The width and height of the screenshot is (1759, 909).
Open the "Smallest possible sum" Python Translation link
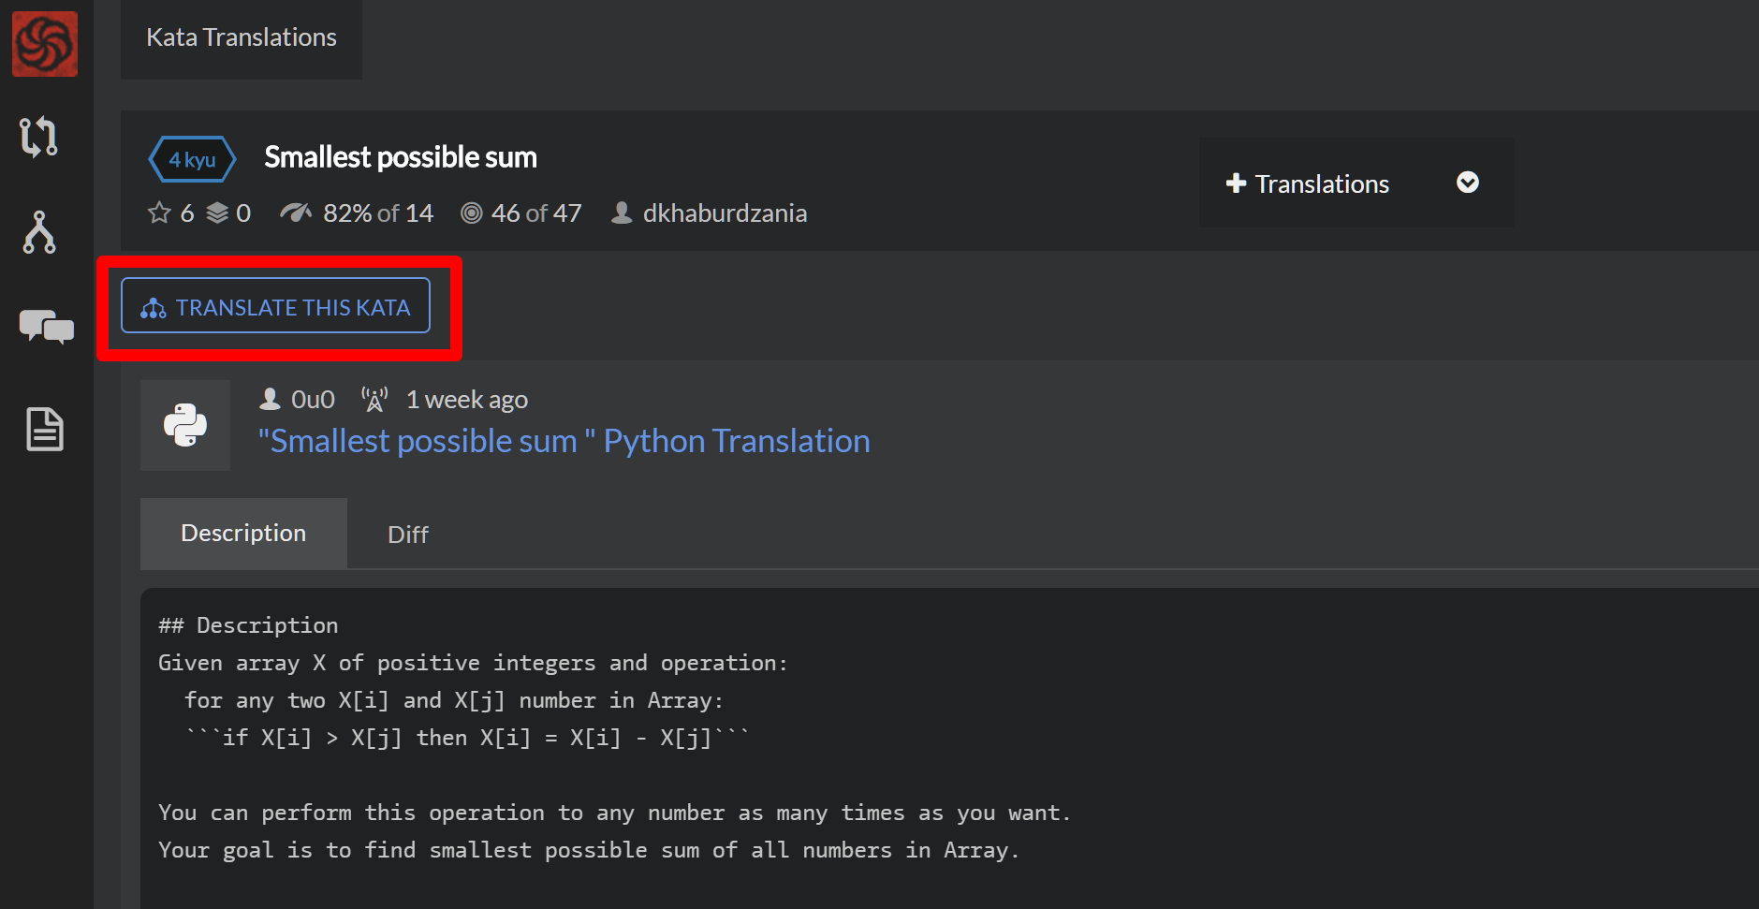tap(564, 441)
